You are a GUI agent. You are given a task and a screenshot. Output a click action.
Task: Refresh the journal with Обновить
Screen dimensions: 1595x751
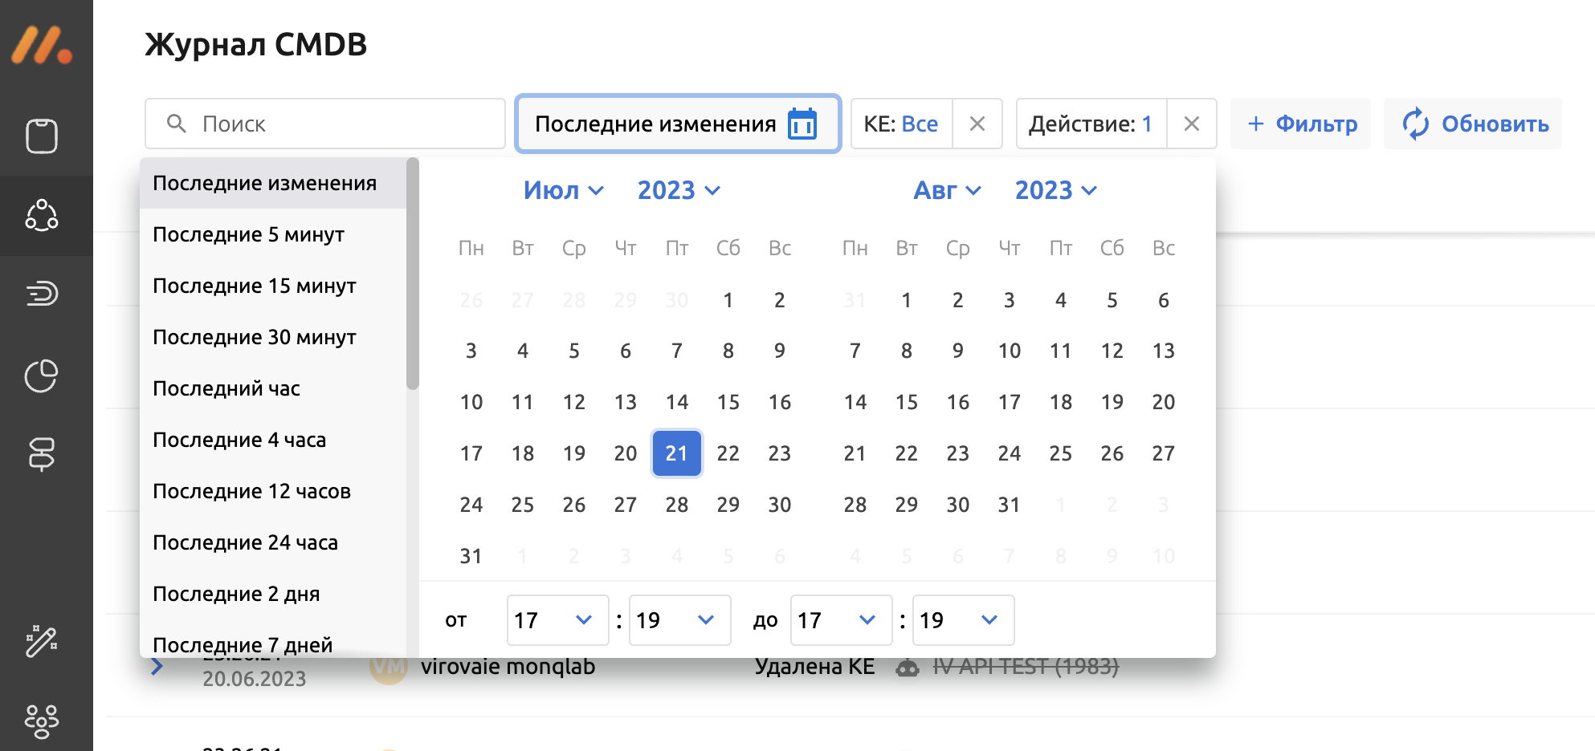[1474, 124]
